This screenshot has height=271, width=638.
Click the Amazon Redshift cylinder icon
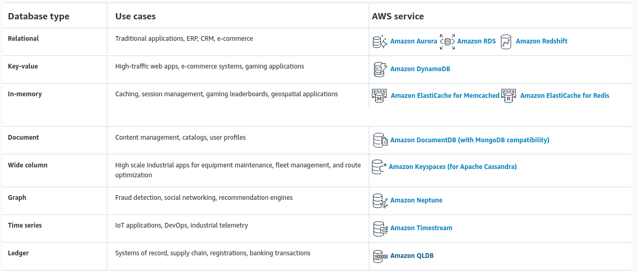tap(505, 41)
